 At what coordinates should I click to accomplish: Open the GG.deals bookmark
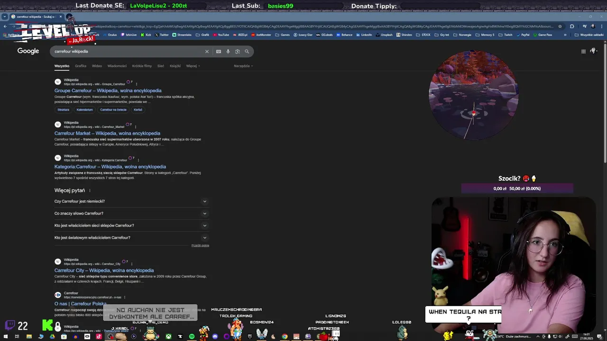click(x=325, y=35)
